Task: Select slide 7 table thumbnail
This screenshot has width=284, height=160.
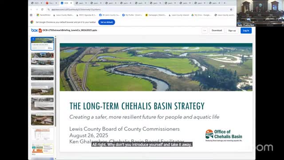Action: [x=43, y=134]
